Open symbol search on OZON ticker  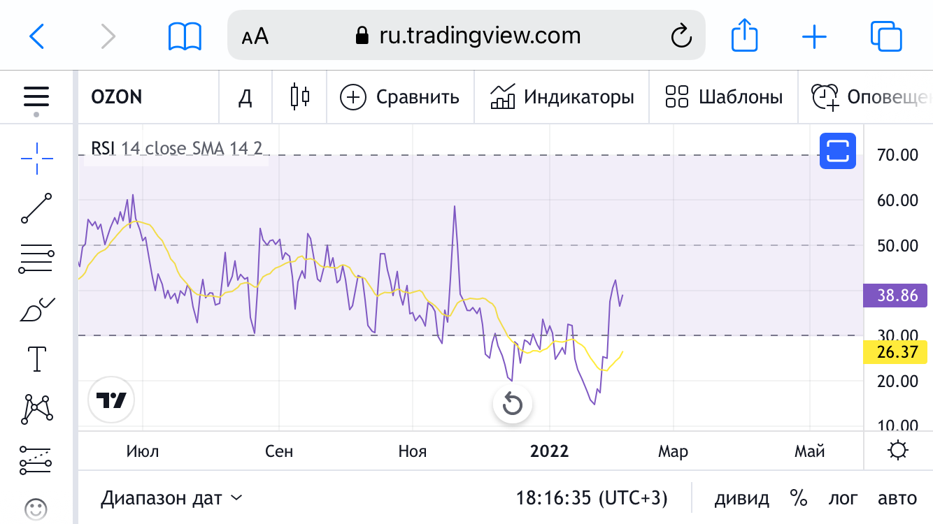click(x=117, y=97)
